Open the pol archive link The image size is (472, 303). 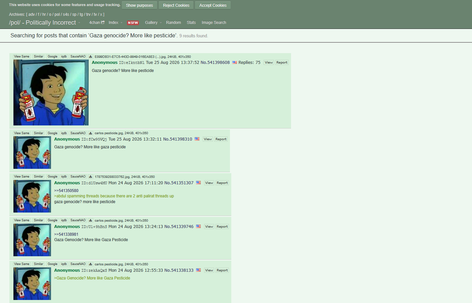(57, 14)
